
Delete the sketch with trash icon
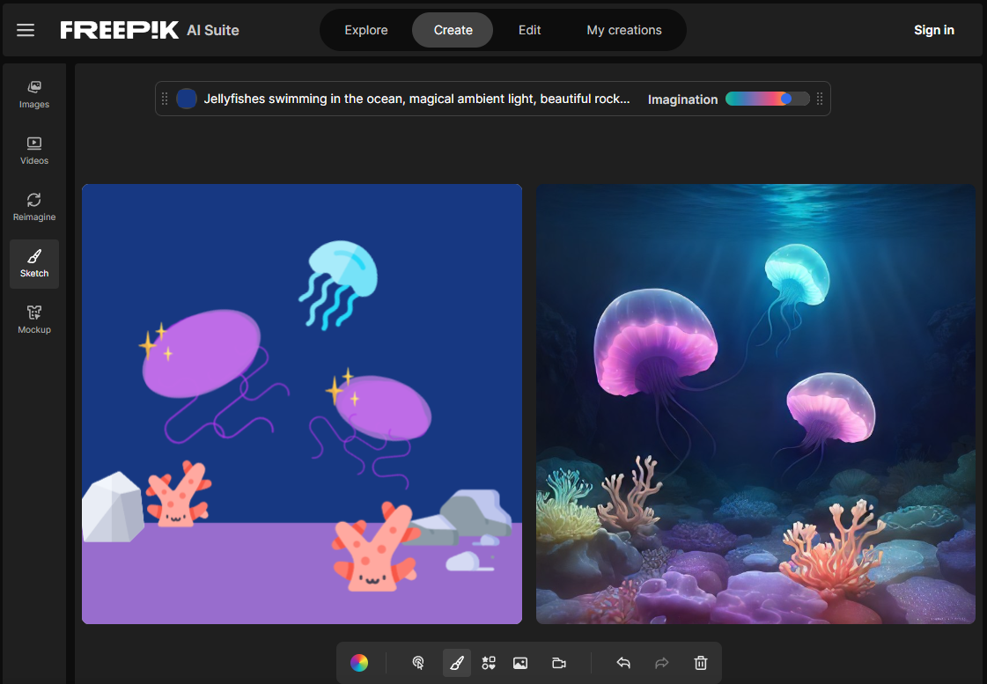pos(701,663)
